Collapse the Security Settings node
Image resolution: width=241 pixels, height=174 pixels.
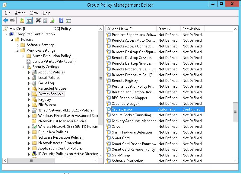tap(24, 67)
